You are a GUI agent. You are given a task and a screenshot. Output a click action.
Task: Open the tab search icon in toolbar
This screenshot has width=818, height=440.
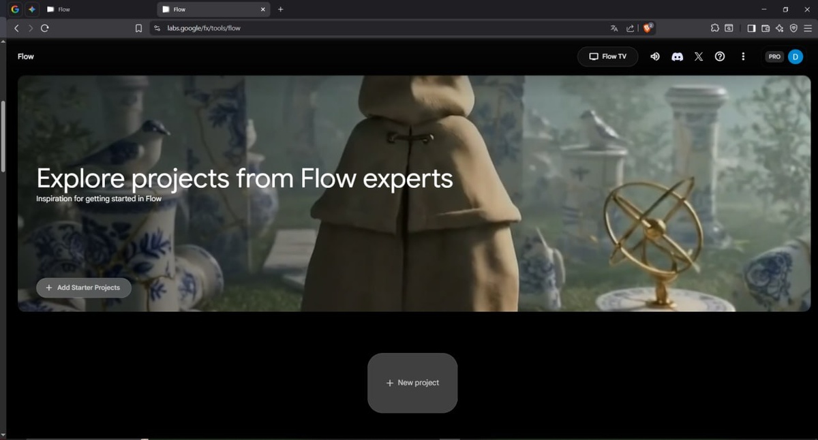click(x=729, y=28)
